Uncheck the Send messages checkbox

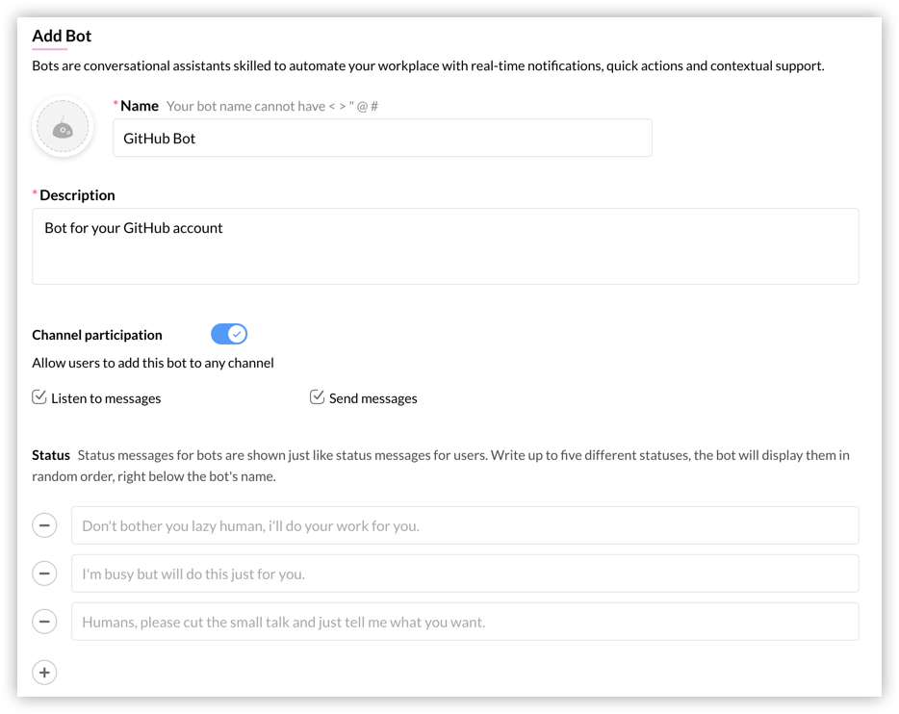[x=317, y=397]
